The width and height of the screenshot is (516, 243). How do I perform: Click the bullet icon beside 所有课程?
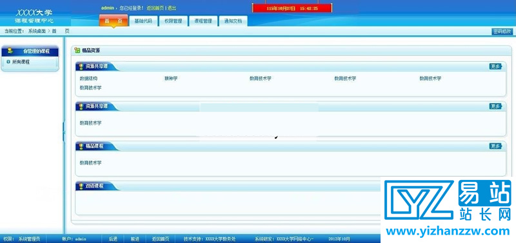coord(8,62)
